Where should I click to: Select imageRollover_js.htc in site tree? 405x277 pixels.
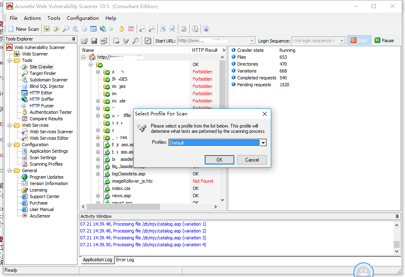point(132,181)
